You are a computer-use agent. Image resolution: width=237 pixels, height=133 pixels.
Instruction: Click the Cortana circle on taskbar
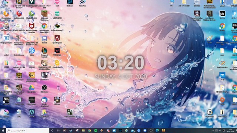[x=52, y=130]
